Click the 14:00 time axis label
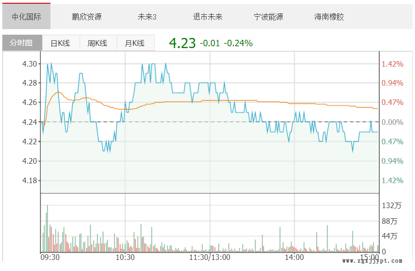This screenshot has width=415, height=271. point(294,257)
